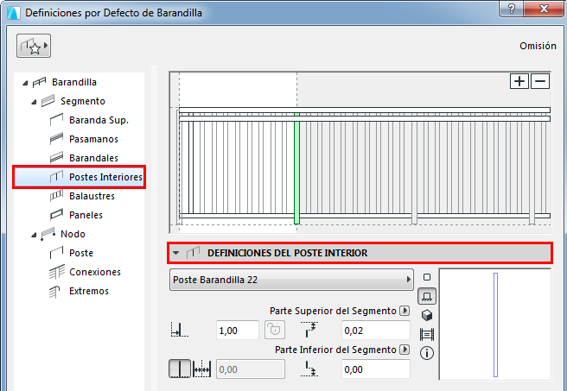Click the bottom offset icon beside 0,00
Image resolution: width=567 pixels, height=391 pixels.
click(x=309, y=369)
